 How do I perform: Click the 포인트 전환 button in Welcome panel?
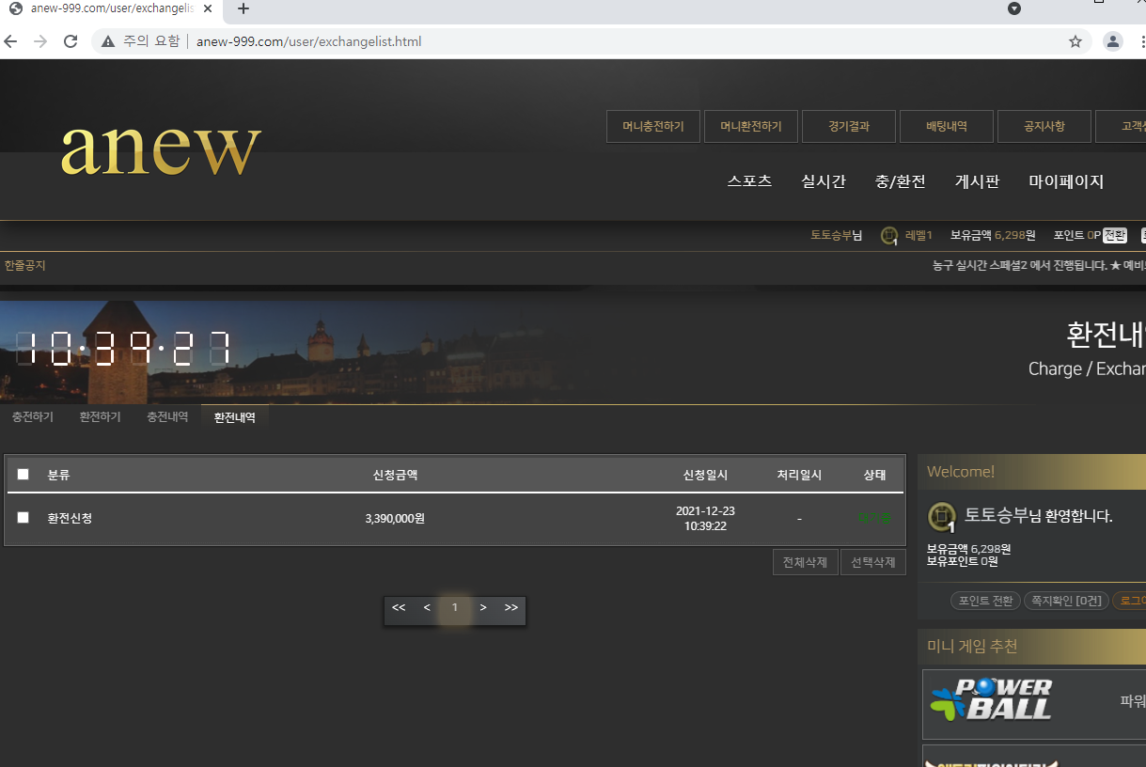tap(984, 601)
